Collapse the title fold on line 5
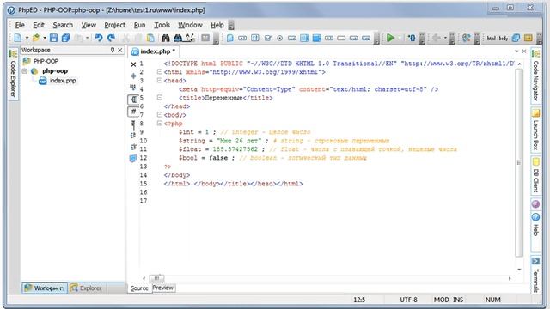This screenshot has width=550, height=309. click(159, 97)
